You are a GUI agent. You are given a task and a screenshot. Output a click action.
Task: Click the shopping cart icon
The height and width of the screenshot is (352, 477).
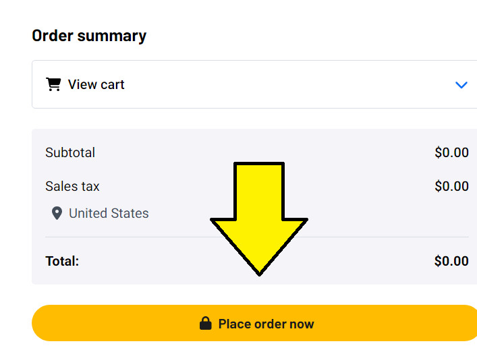pos(53,84)
